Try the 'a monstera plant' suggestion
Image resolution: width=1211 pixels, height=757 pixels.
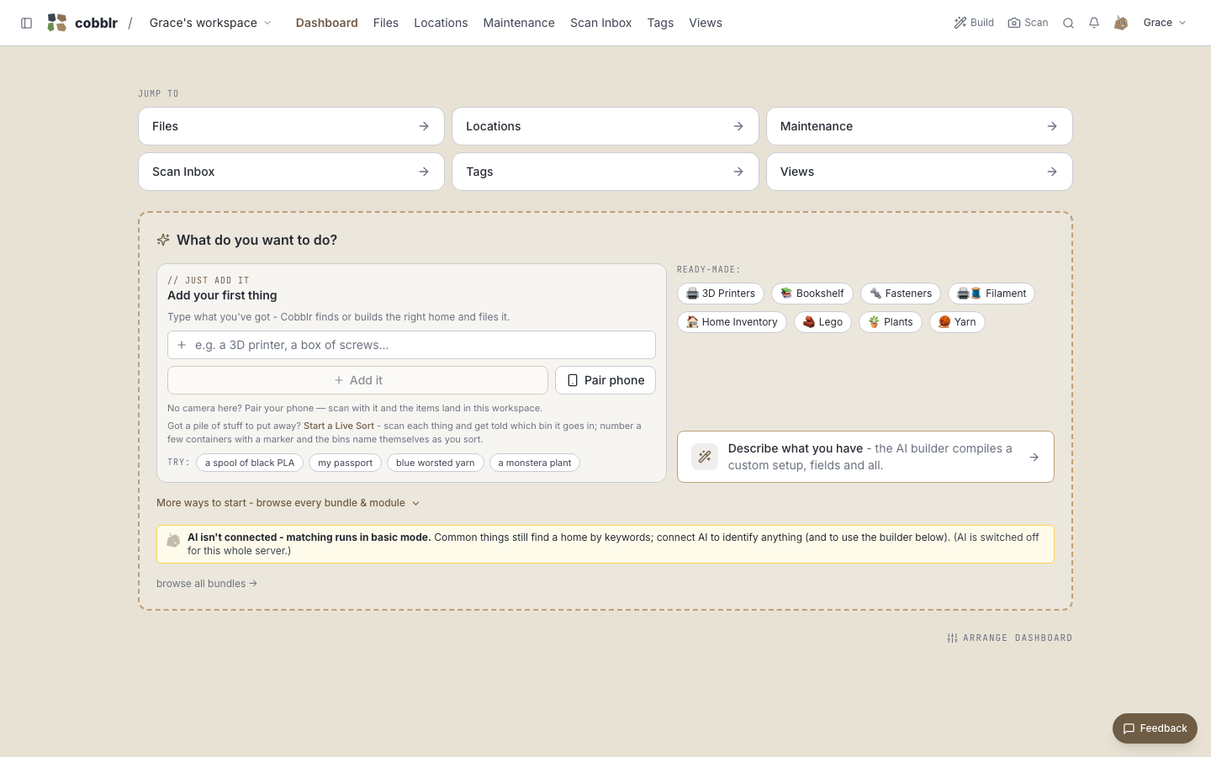(x=535, y=463)
